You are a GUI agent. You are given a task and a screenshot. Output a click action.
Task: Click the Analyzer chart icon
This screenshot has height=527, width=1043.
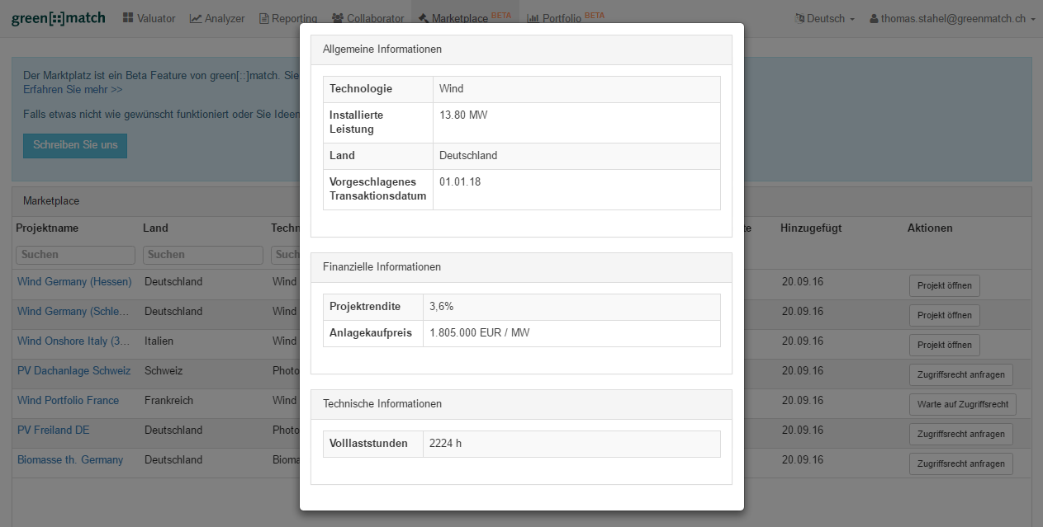(196, 18)
